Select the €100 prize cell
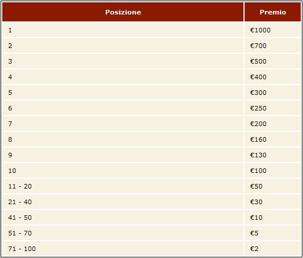This screenshot has height=258, width=303. click(272, 171)
